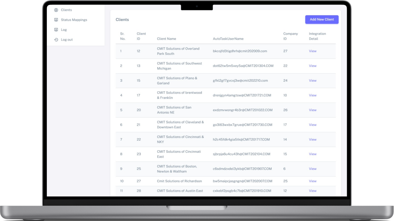Click the Integration Detail column header
This screenshot has height=221, width=394.
click(317, 36)
